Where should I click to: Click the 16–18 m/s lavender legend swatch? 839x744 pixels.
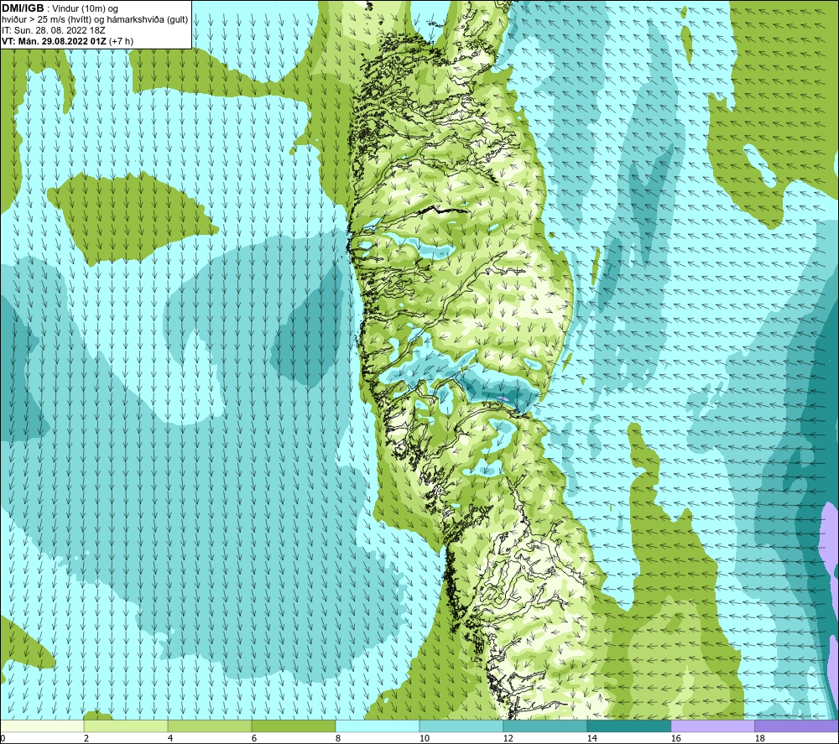[x=712, y=726]
